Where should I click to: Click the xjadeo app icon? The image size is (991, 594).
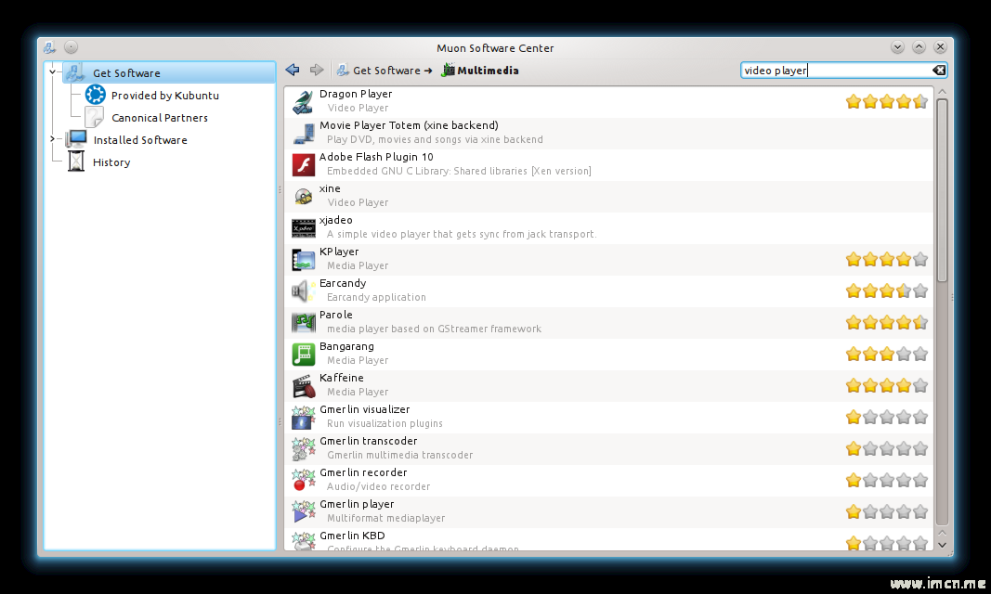pyautogui.click(x=304, y=228)
